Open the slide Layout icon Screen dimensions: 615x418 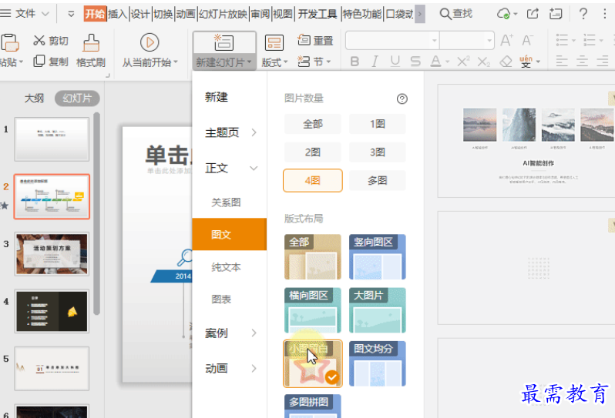[274, 42]
